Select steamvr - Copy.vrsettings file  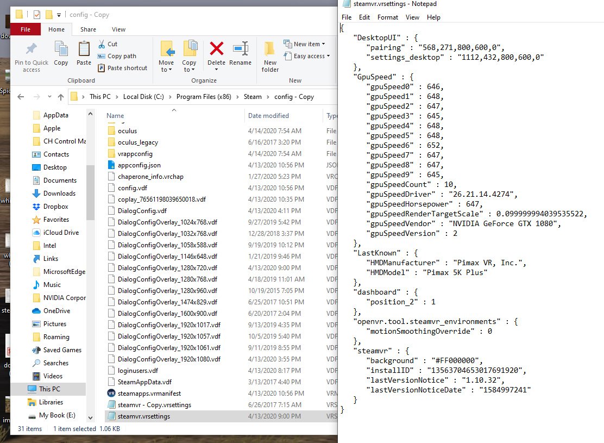tap(154, 405)
